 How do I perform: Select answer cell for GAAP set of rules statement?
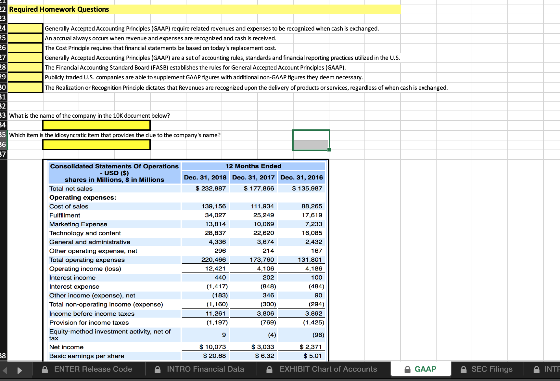[x=25, y=58]
